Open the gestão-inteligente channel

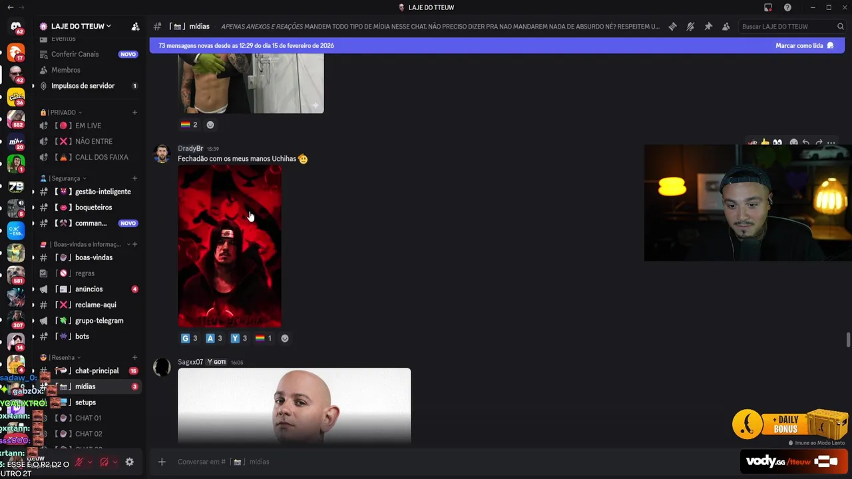point(89,192)
